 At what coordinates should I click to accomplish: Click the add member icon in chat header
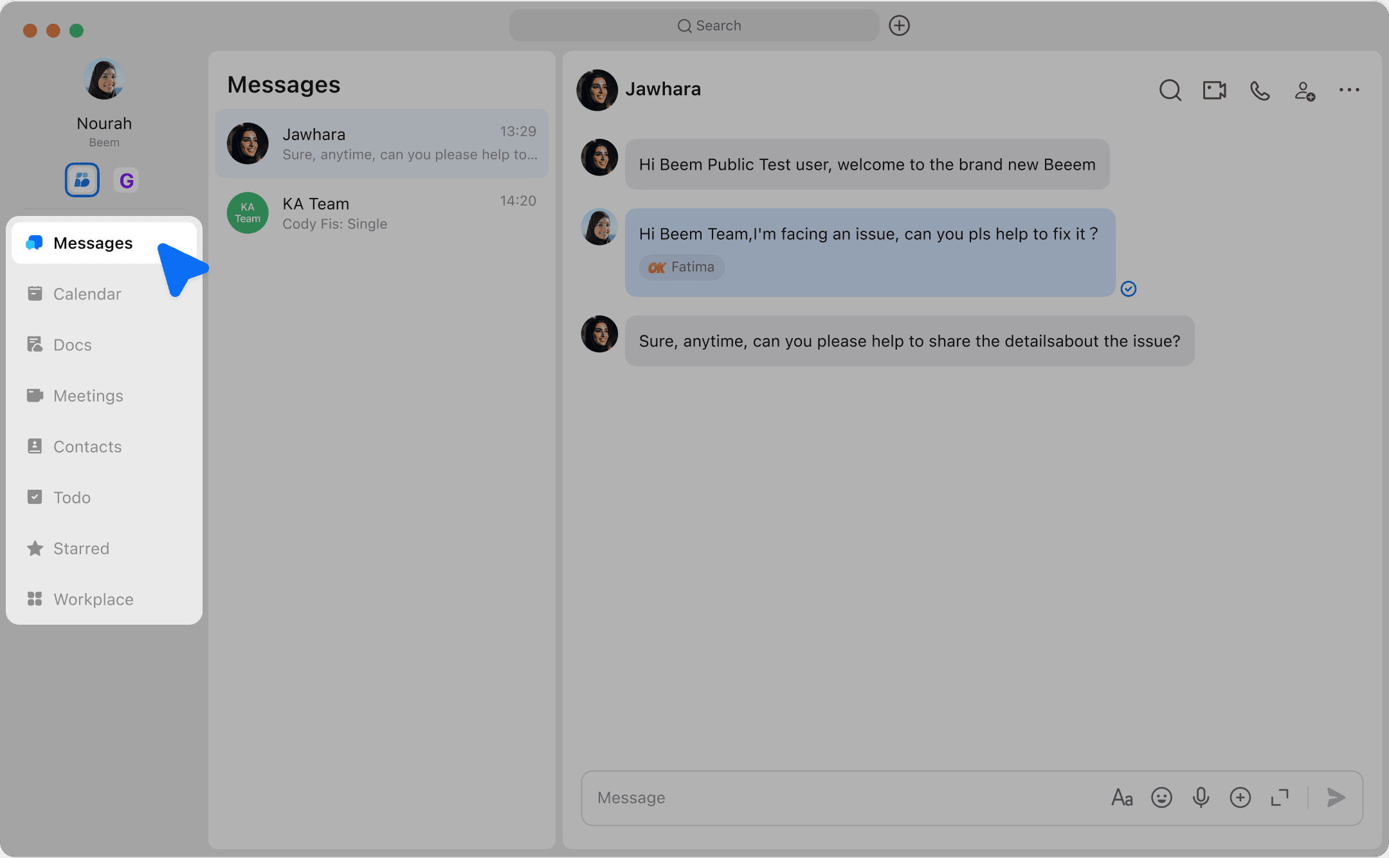pos(1304,91)
